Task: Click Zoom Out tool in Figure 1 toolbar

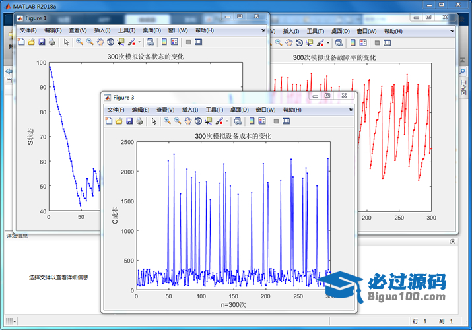Action: 90,42
